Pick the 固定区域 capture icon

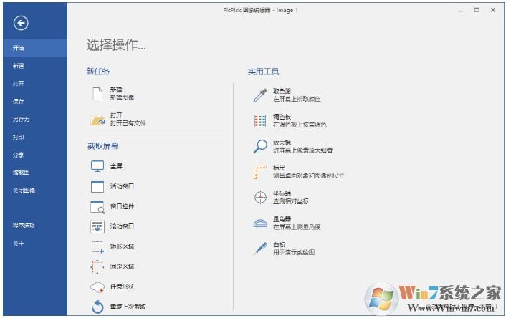coord(97,266)
